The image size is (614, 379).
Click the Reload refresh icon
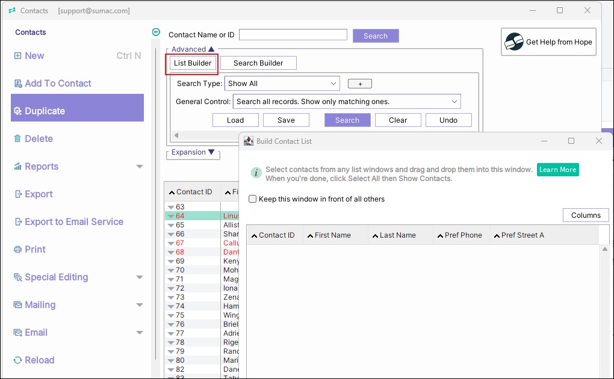[x=17, y=360]
